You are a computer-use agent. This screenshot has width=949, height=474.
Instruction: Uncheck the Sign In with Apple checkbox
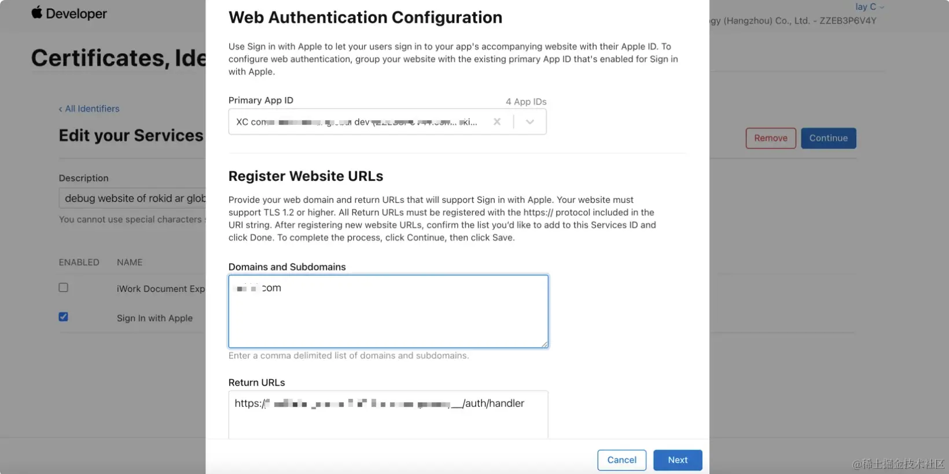pyautogui.click(x=64, y=317)
